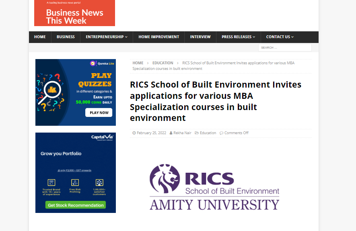The width and height of the screenshot is (356, 231).
Task: Select the 1,00,000+ satisfied customers icon
Action: 99,182
